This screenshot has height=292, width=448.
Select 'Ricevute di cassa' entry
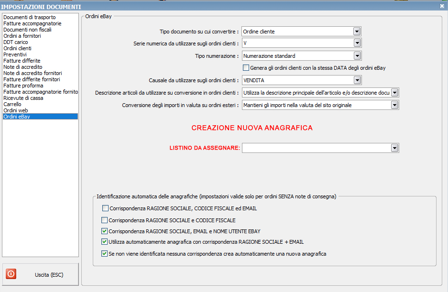pos(40,98)
